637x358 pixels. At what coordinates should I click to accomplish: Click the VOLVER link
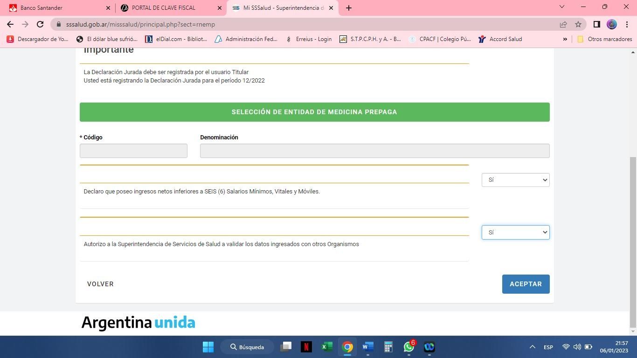pyautogui.click(x=100, y=284)
